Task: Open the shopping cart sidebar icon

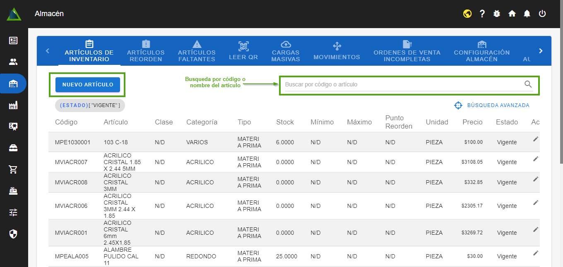Action: (x=13, y=169)
